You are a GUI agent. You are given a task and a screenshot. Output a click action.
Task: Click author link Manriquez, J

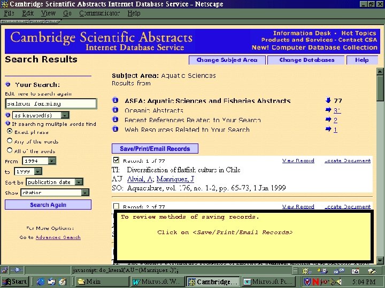pos(175,179)
